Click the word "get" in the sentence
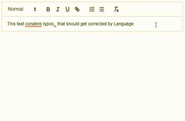This screenshot has width=185, height=121. point(84,24)
